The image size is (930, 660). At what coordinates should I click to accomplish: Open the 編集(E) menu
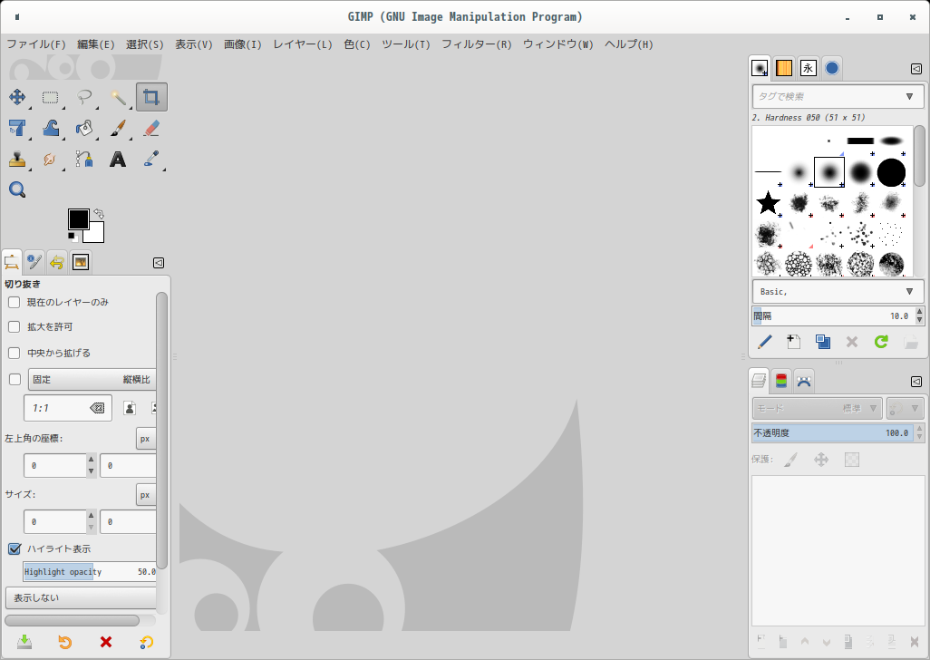coord(96,44)
